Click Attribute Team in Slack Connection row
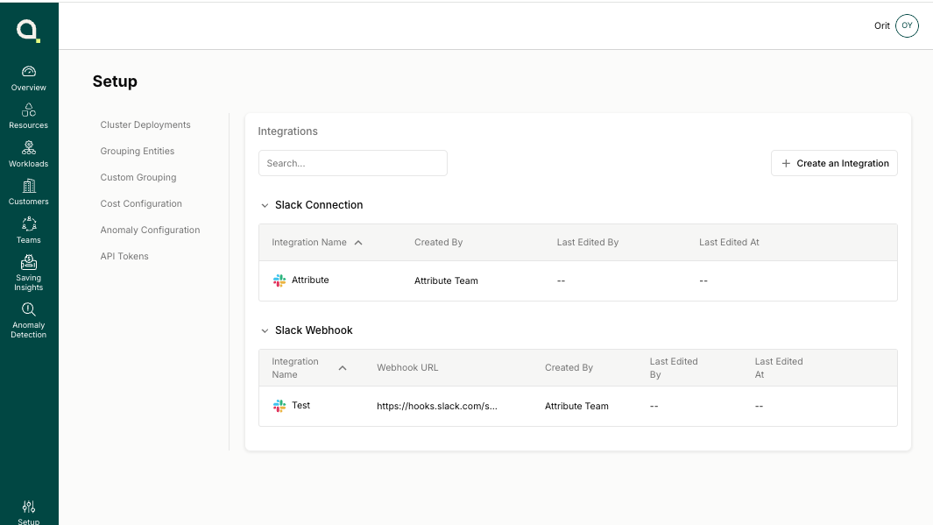 point(446,281)
